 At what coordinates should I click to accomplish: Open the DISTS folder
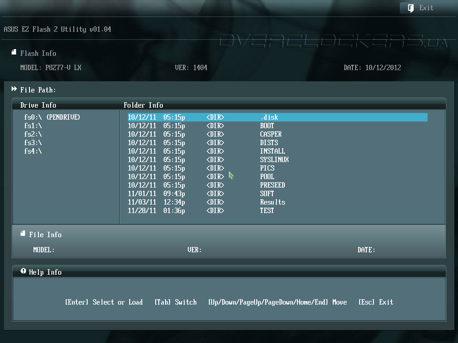click(269, 142)
